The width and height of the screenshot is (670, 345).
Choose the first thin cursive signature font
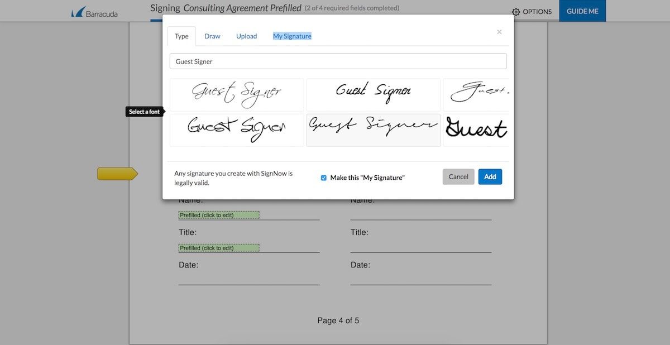click(x=237, y=94)
